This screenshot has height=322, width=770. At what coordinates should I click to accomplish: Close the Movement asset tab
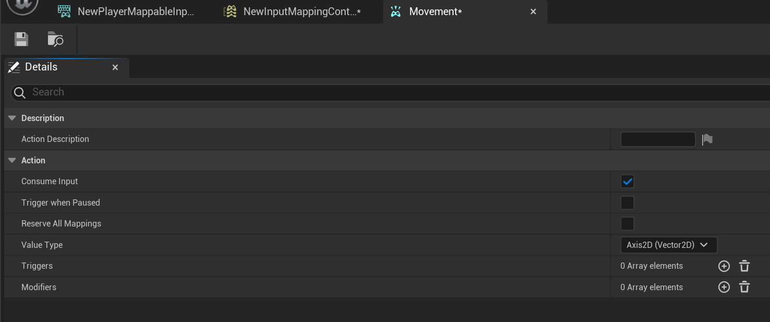tap(533, 11)
